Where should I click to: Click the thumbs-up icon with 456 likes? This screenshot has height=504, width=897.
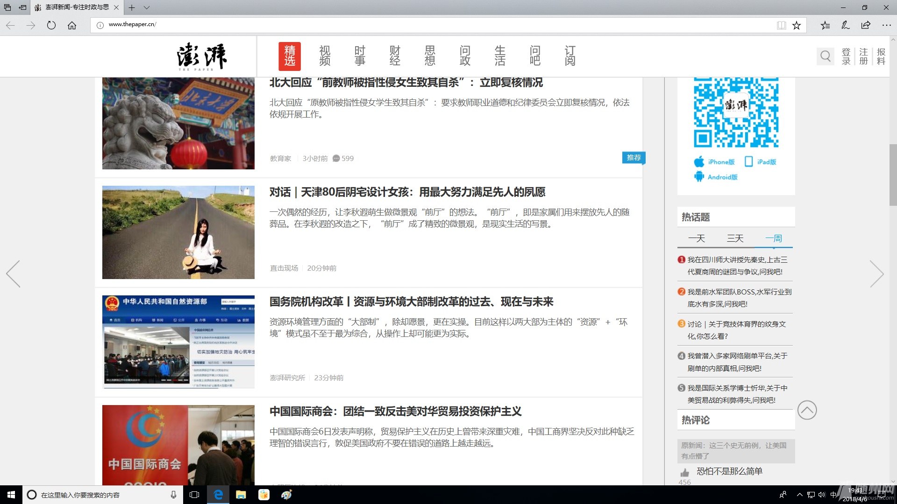coord(685,472)
